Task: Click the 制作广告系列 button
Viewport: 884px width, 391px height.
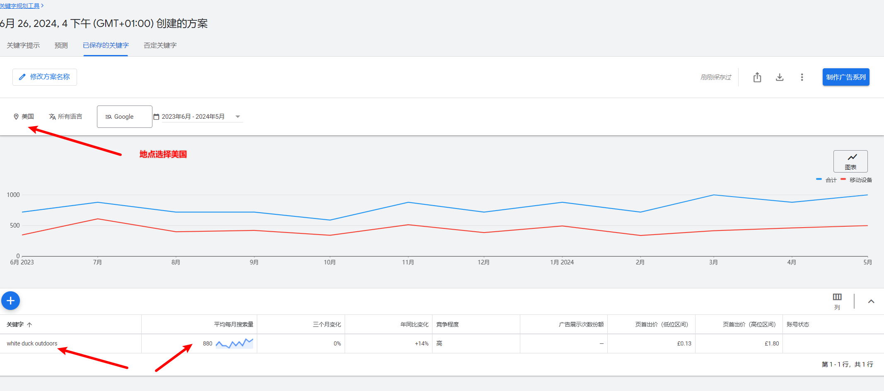Action: 845,77
